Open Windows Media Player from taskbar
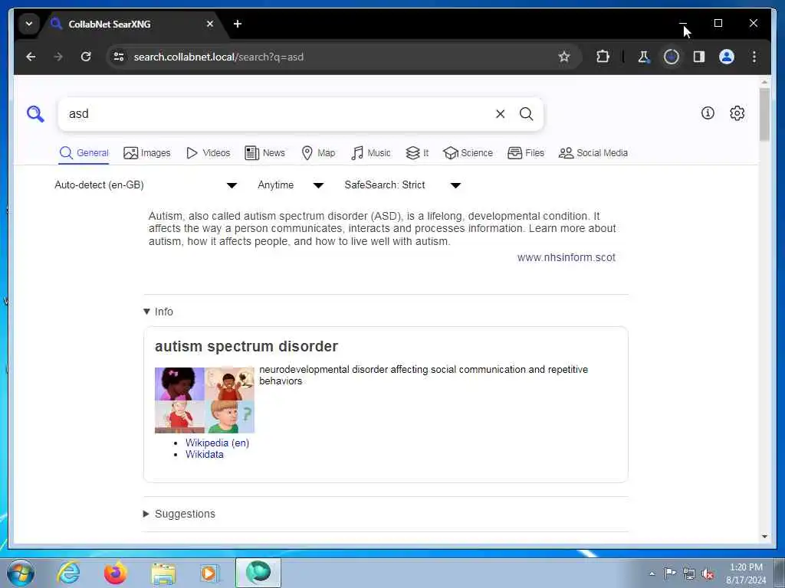Image resolution: width=785 pixels, height=588 pixels. tap(210, 573)
